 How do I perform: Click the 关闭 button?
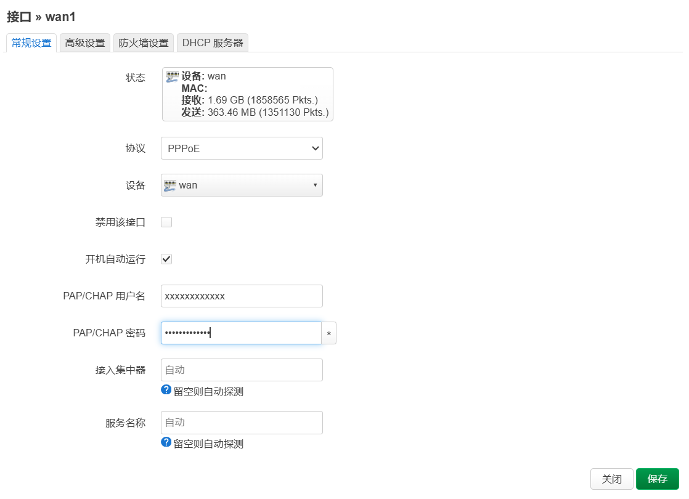pyautogui.click(x=611, y=479)
